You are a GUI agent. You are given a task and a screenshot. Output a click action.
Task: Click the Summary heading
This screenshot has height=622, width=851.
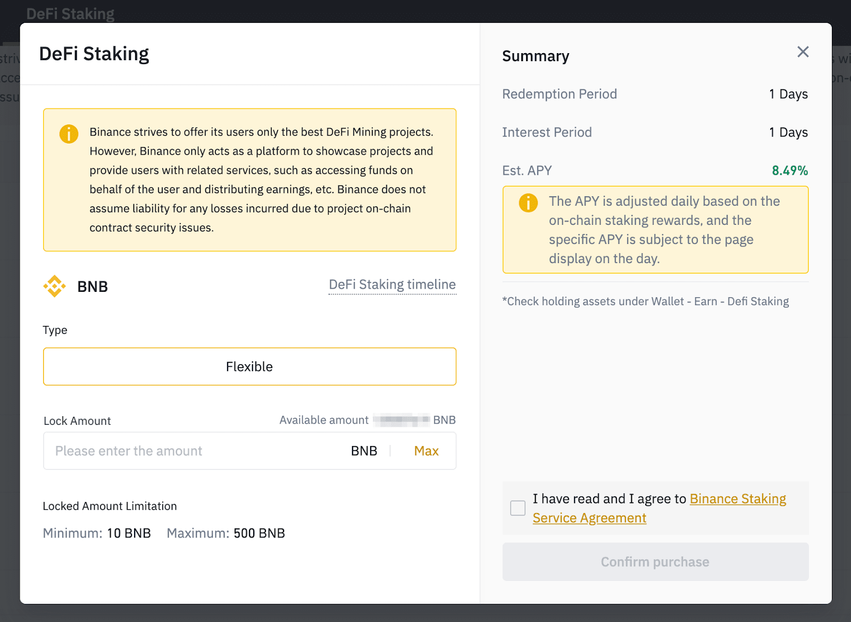[536, 56]
